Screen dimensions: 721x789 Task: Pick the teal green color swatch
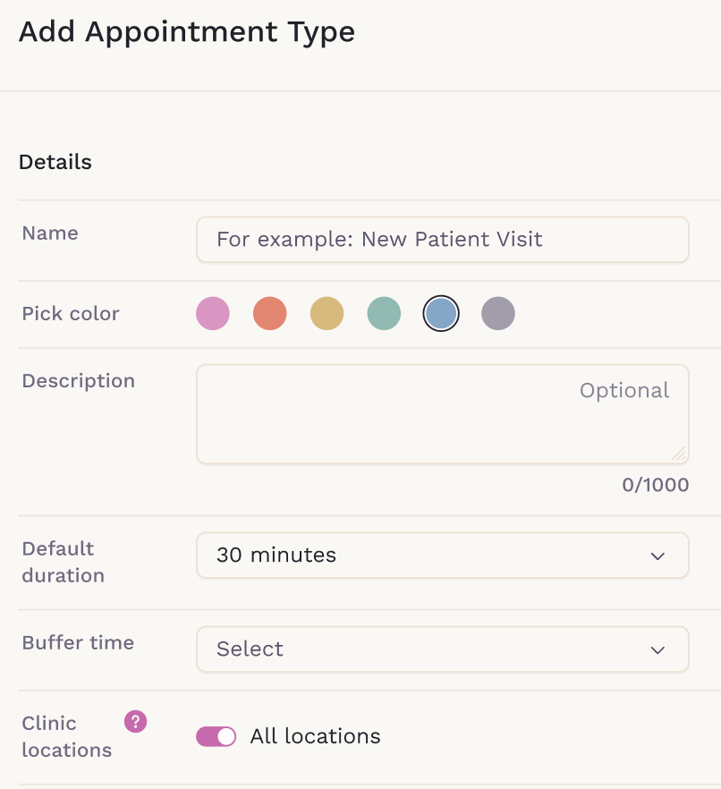point(384,314)
